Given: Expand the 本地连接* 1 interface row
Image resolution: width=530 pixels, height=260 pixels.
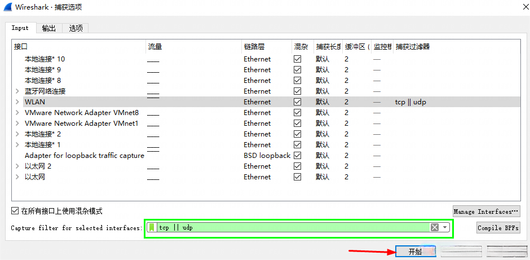Looking at the screenshot, I should [x=17, y=145].
